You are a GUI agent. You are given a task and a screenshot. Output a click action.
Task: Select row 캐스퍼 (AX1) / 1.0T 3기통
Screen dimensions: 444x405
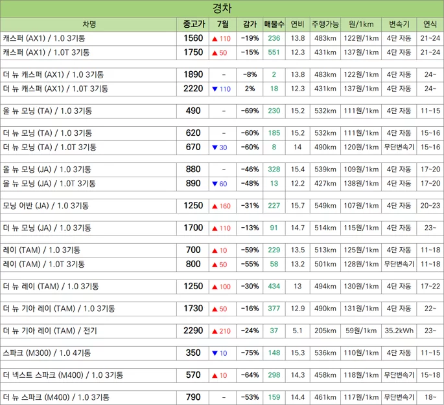tap(222, 52)
